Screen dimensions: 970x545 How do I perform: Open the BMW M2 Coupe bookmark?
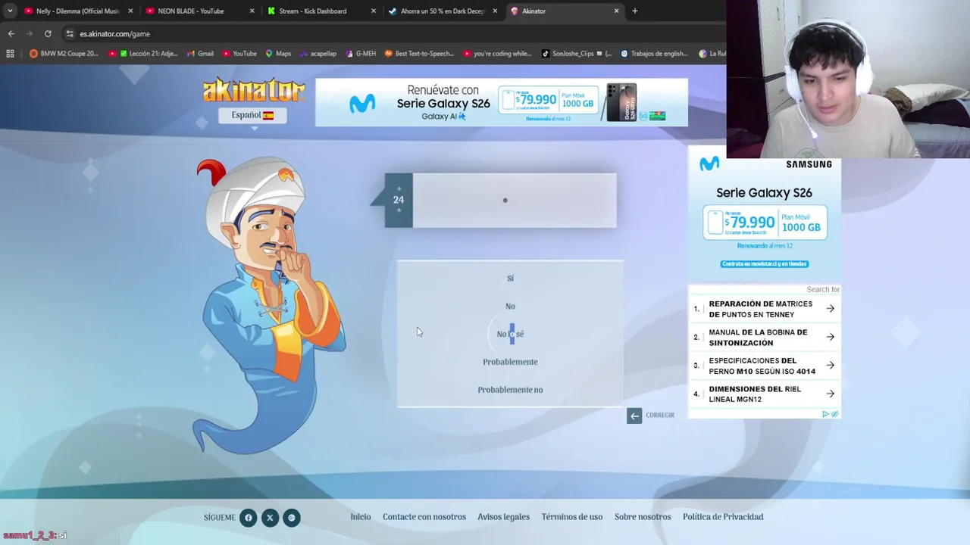pos(64,54)
